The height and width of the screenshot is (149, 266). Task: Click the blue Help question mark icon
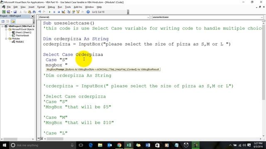[x=88, y=12]
